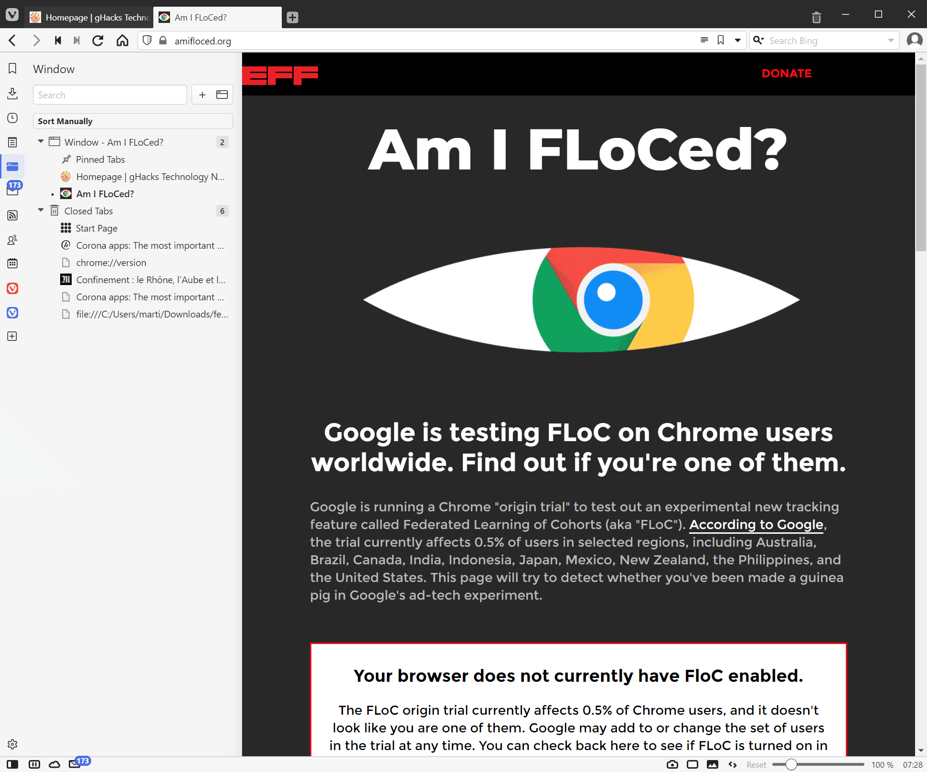Collapse the Closed Tabs tree group
Viewport: 927px width, 772px height.
(41, 211)
